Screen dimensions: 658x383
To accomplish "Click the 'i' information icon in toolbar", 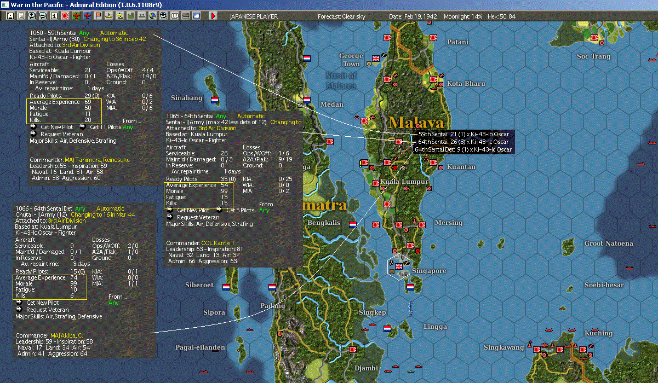I will (x=54, y=16).
